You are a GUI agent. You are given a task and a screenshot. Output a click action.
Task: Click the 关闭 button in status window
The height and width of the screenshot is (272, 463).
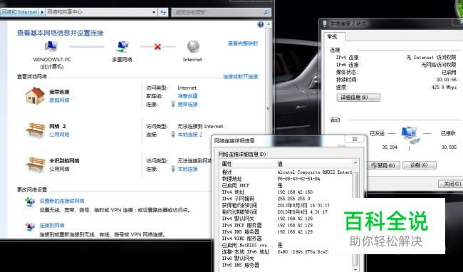pyautogui.click(x=451, y=184)
